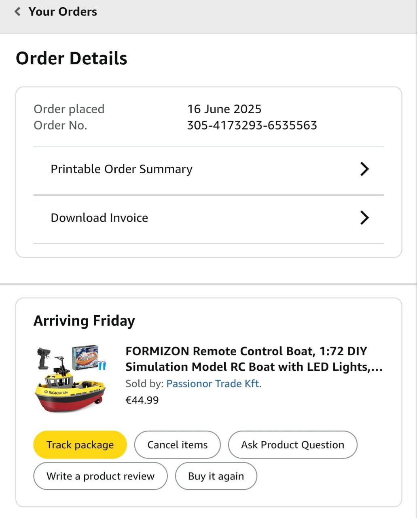
Task: Tap the Buy it again button
Action: (216, 476)
